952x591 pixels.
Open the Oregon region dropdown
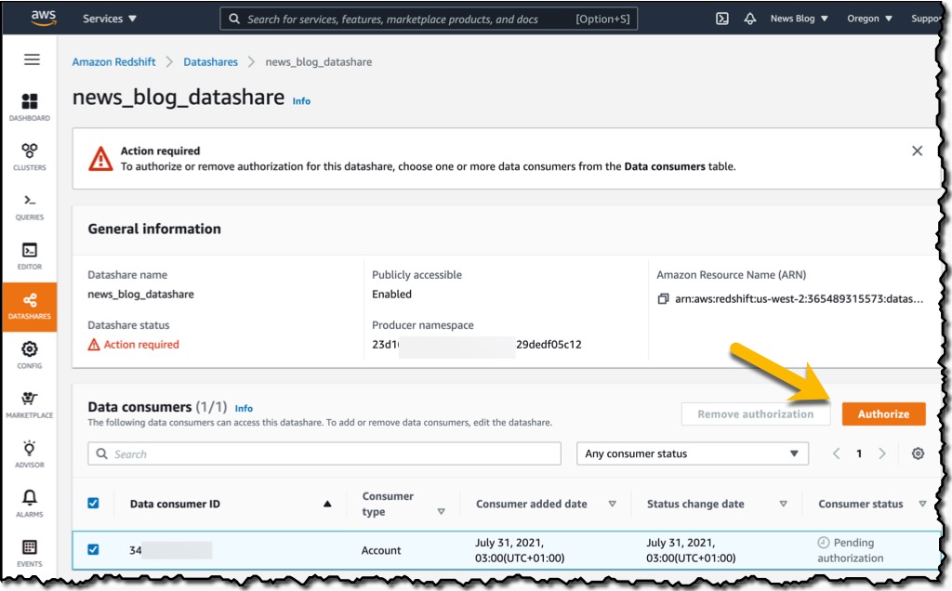pos(869,19)
